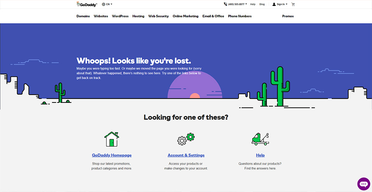The height and width of the screenshot is (192, 372).
Task: Open the Online Marketing menu
Action: click(186, 16)
